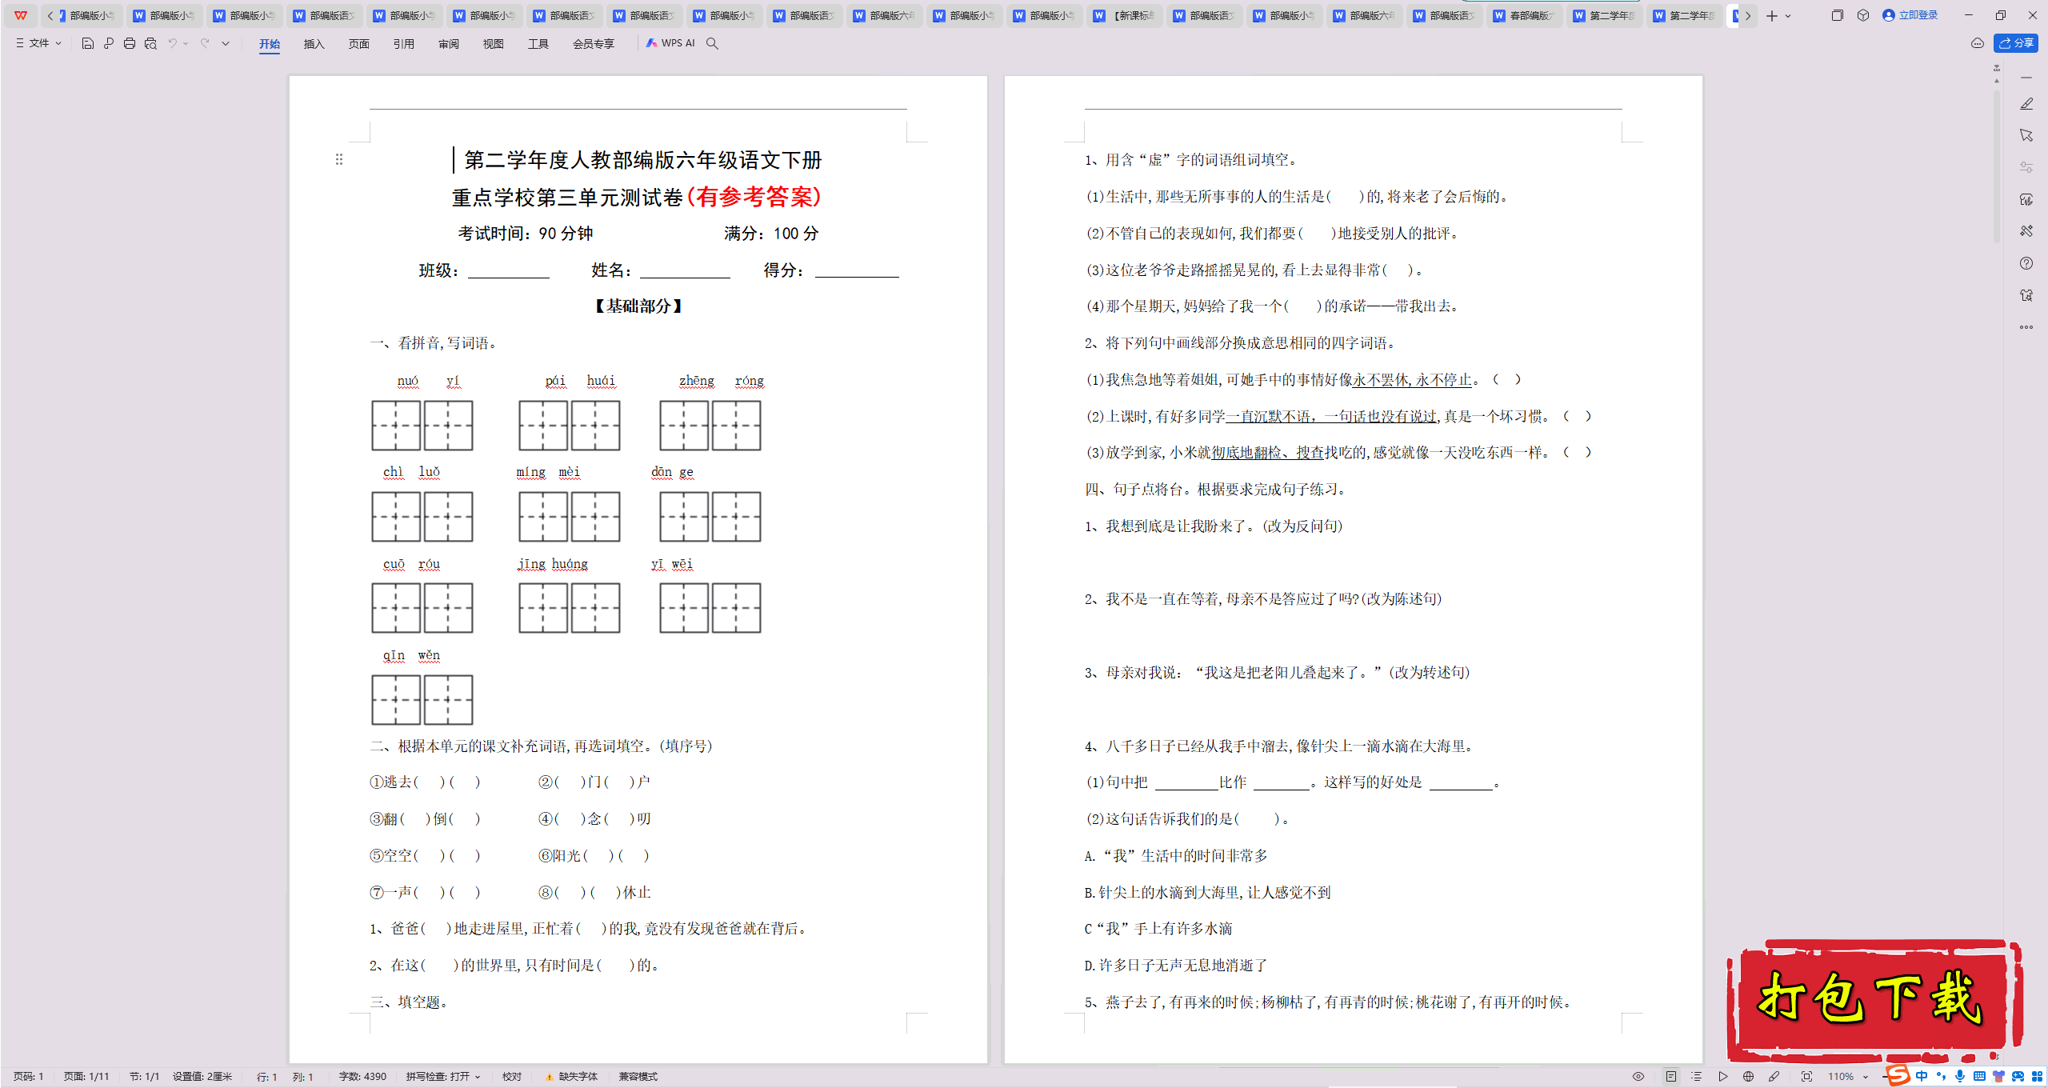The height and width of the screenshot is (1088, 2048).
Task: Select the 插入 ribbon tab
Action: coord(314,44)
